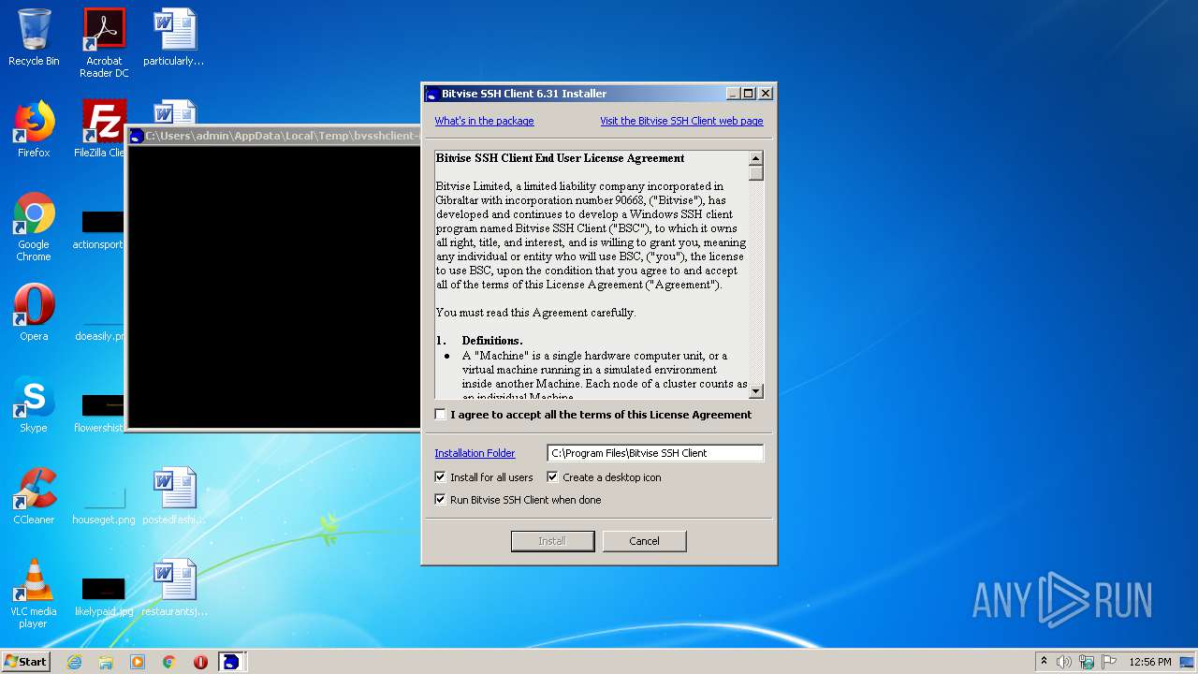Show hidden tray icons arrow
The width and height of the screenshot is (1198, 674).
(x=1044, y=662)
